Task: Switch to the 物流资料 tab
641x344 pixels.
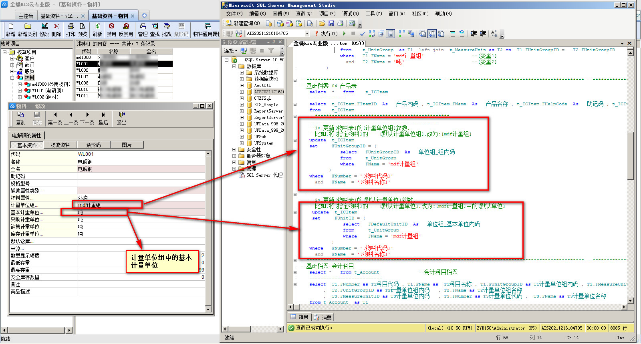Action: [x=60, y=145]
